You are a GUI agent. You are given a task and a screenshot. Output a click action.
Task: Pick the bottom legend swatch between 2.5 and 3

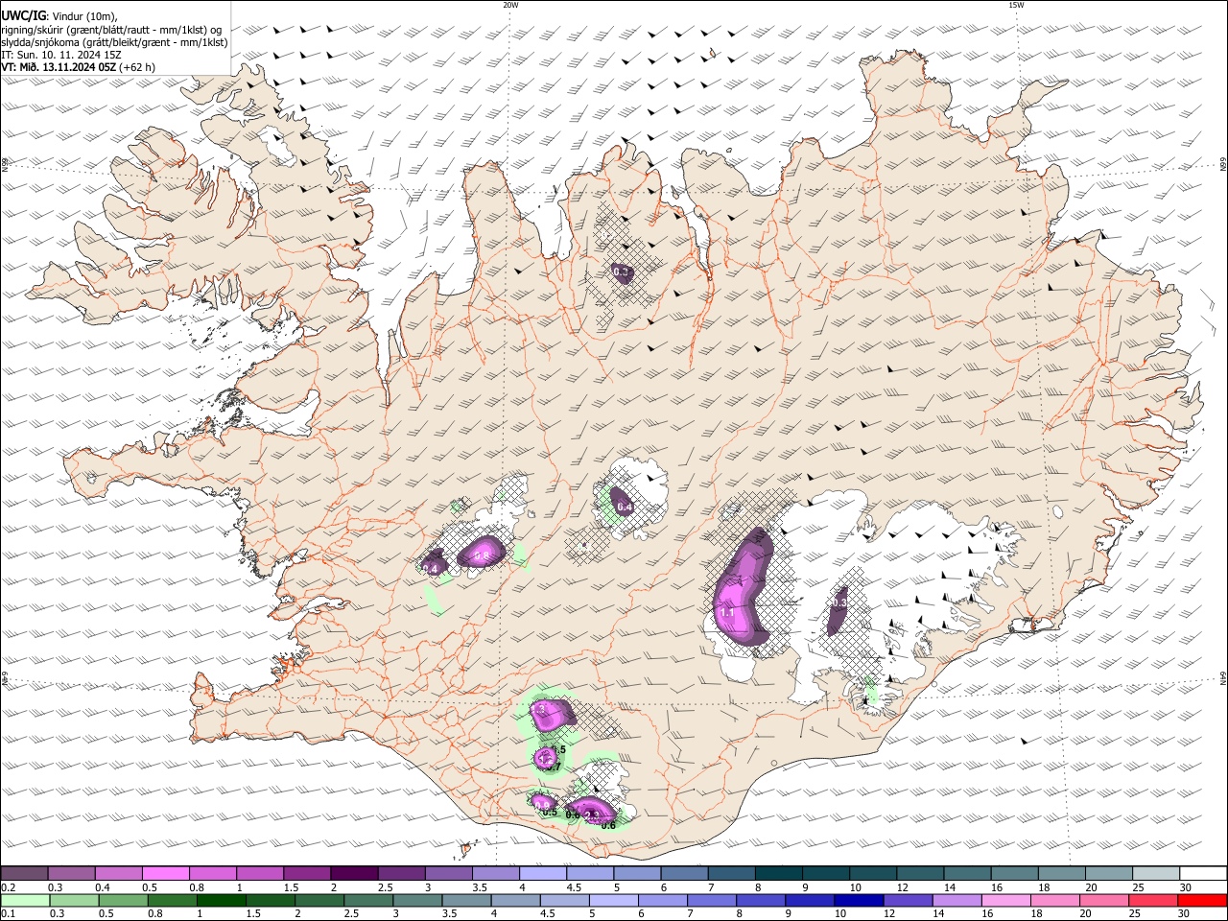click(369, 901)
